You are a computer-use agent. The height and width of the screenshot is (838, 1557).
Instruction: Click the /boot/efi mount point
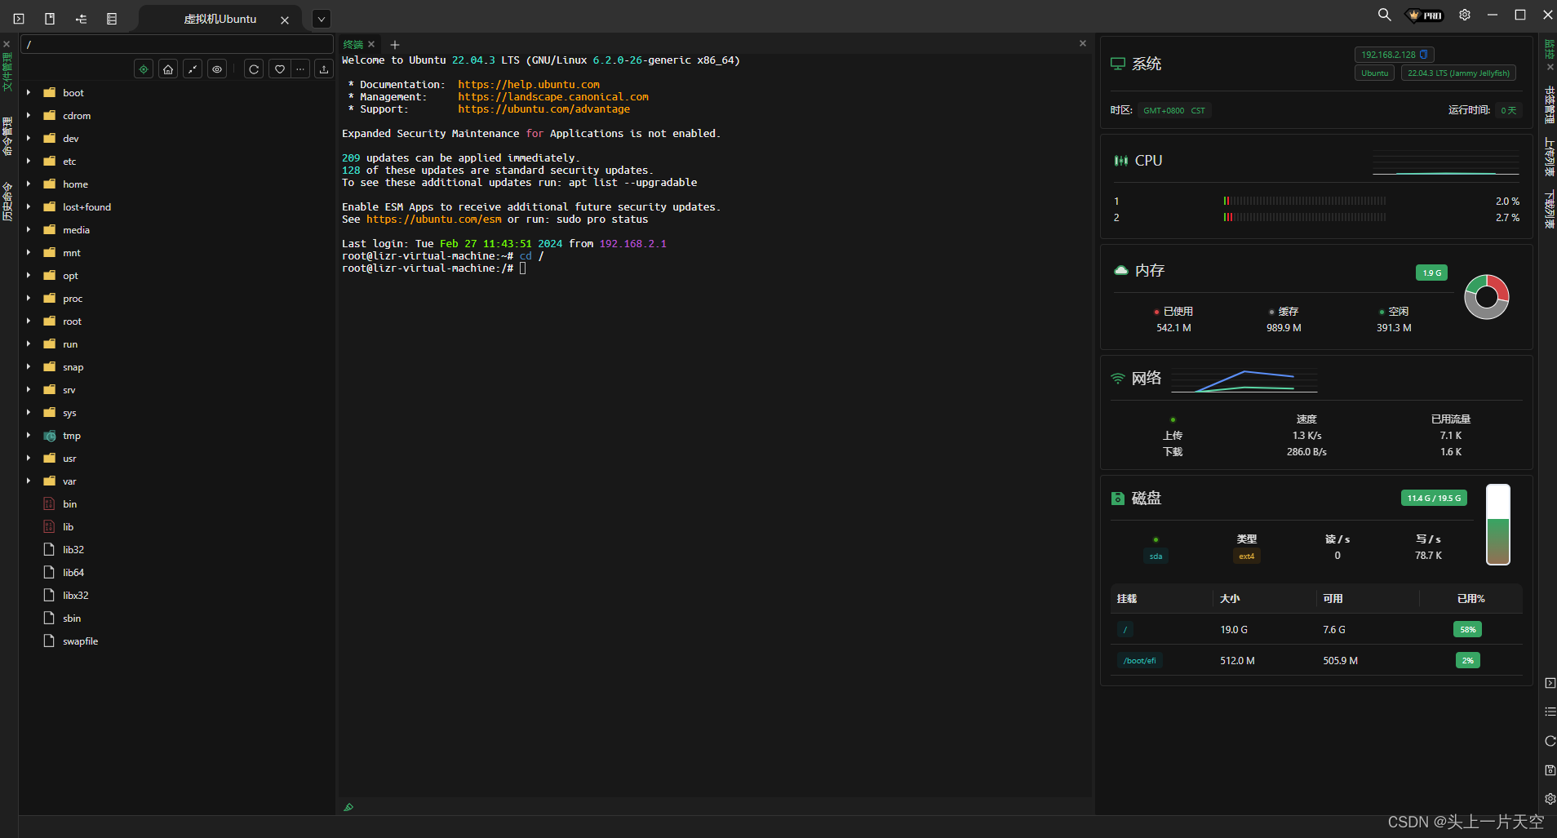(x=1139, y=661)
